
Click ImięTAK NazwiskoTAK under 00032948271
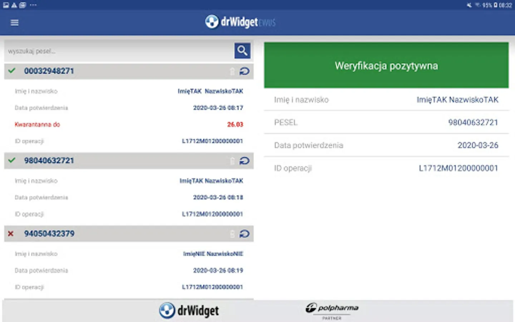[210, 91]
